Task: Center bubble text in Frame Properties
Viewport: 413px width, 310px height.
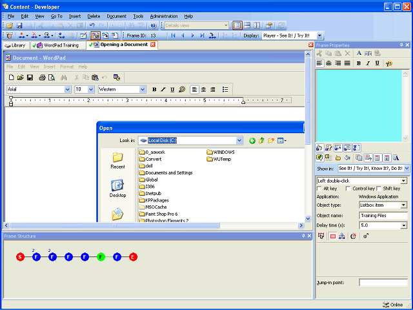Action: pyautogui.click(x=328, y=63)
